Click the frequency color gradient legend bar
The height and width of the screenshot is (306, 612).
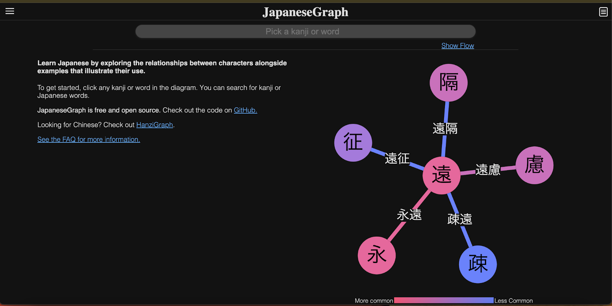[x=444, y=301]
